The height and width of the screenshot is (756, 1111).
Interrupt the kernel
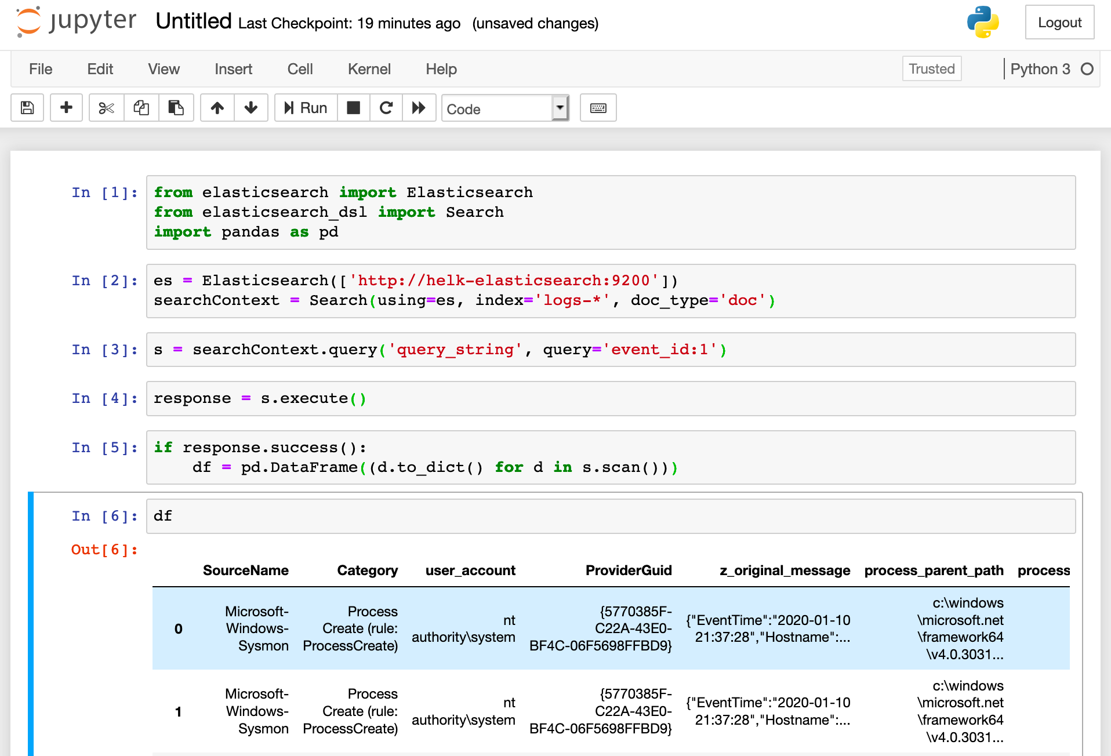tap(353, 108)
